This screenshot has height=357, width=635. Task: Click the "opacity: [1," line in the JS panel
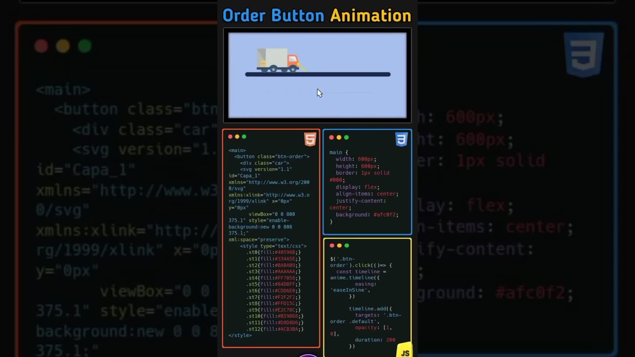(374, 328)
